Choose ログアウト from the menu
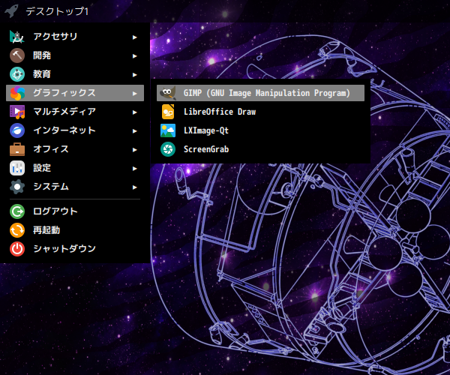This screenshot has width=450, height=375. [x=75, y=211]
